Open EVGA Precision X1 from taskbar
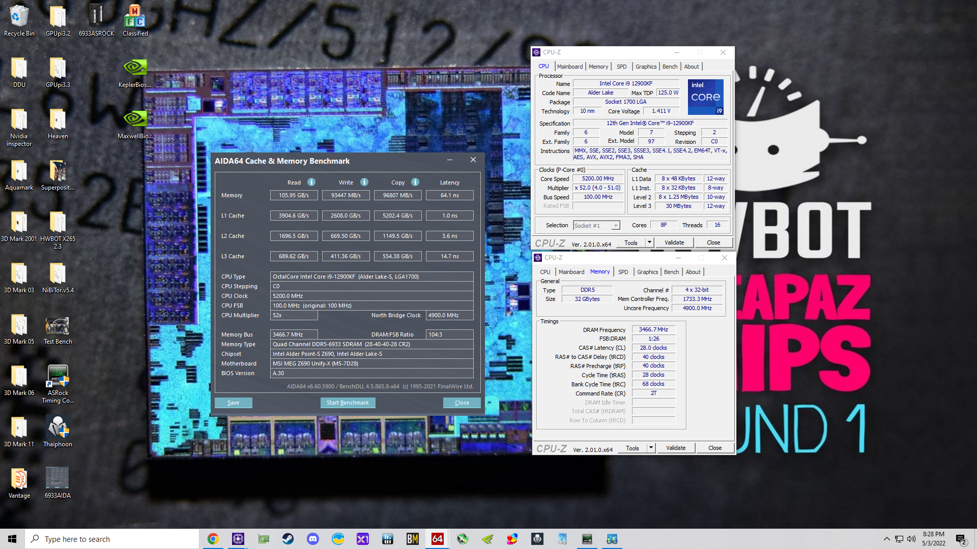The image size is (977, 549). [x=362, y=539]
